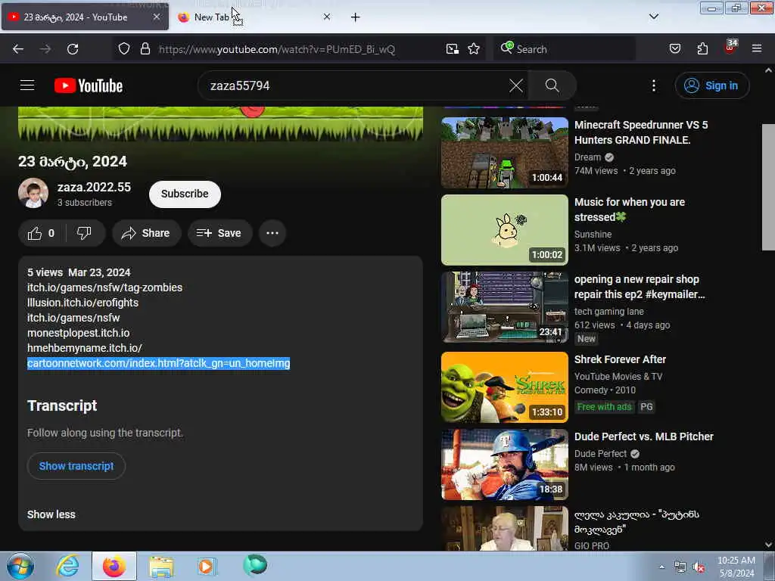
Task: Open the zaza.2022.55 channel avatar
Action: point(33,193)
